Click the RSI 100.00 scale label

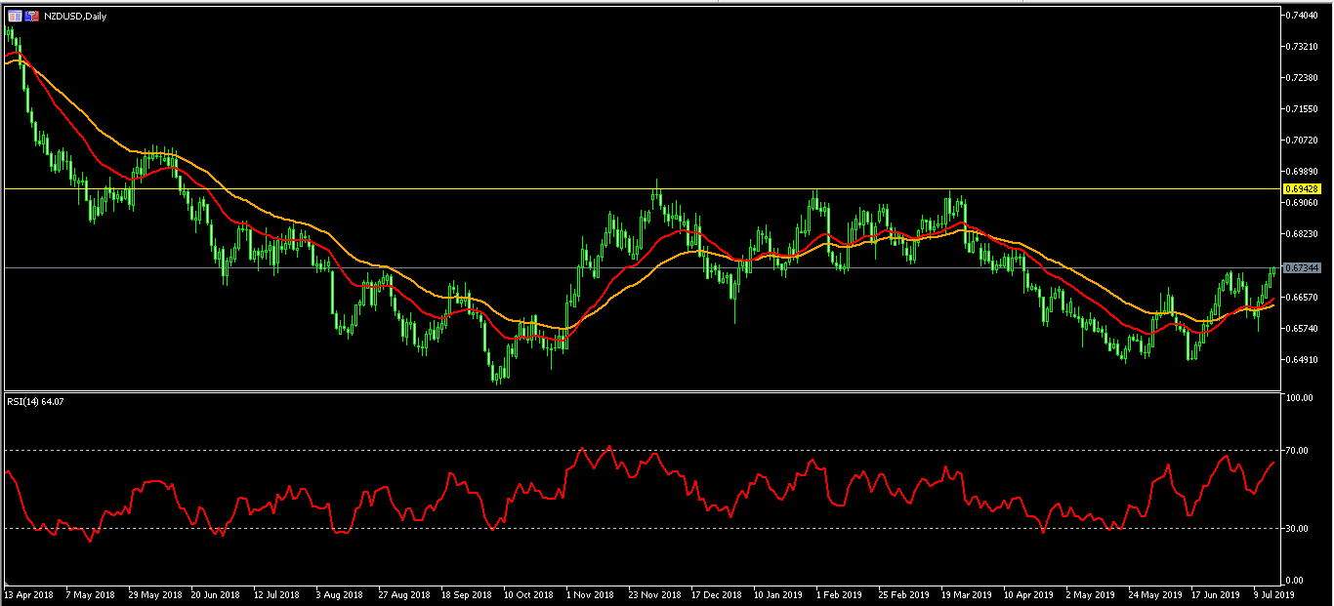1301,398
